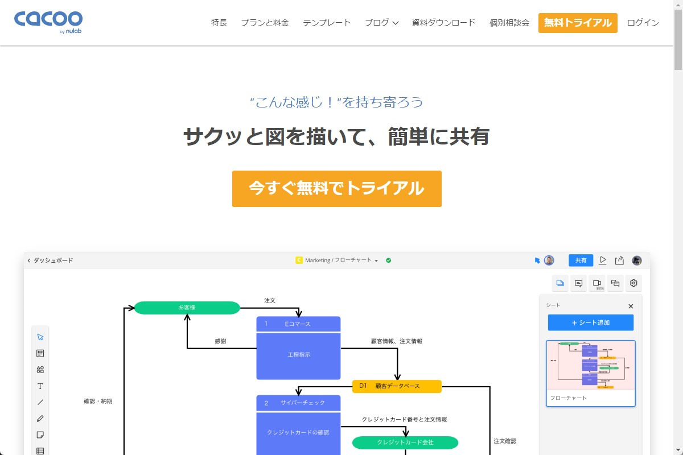Collapse the sheet panel with the X
Screen dimensions: 683x455
tap(630, 306)
